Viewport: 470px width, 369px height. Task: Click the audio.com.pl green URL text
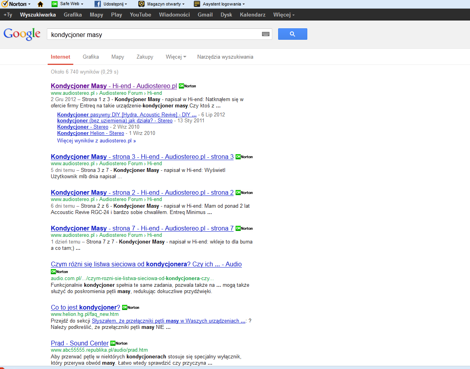point(132,278)
